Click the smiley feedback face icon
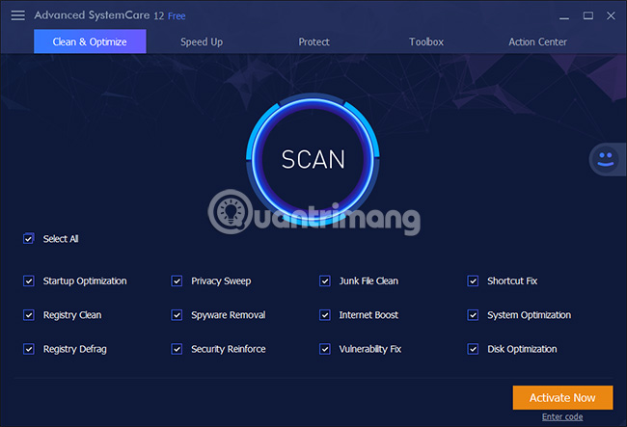The width and height of the screenshot is (627, 427). (x=606, y=159)
